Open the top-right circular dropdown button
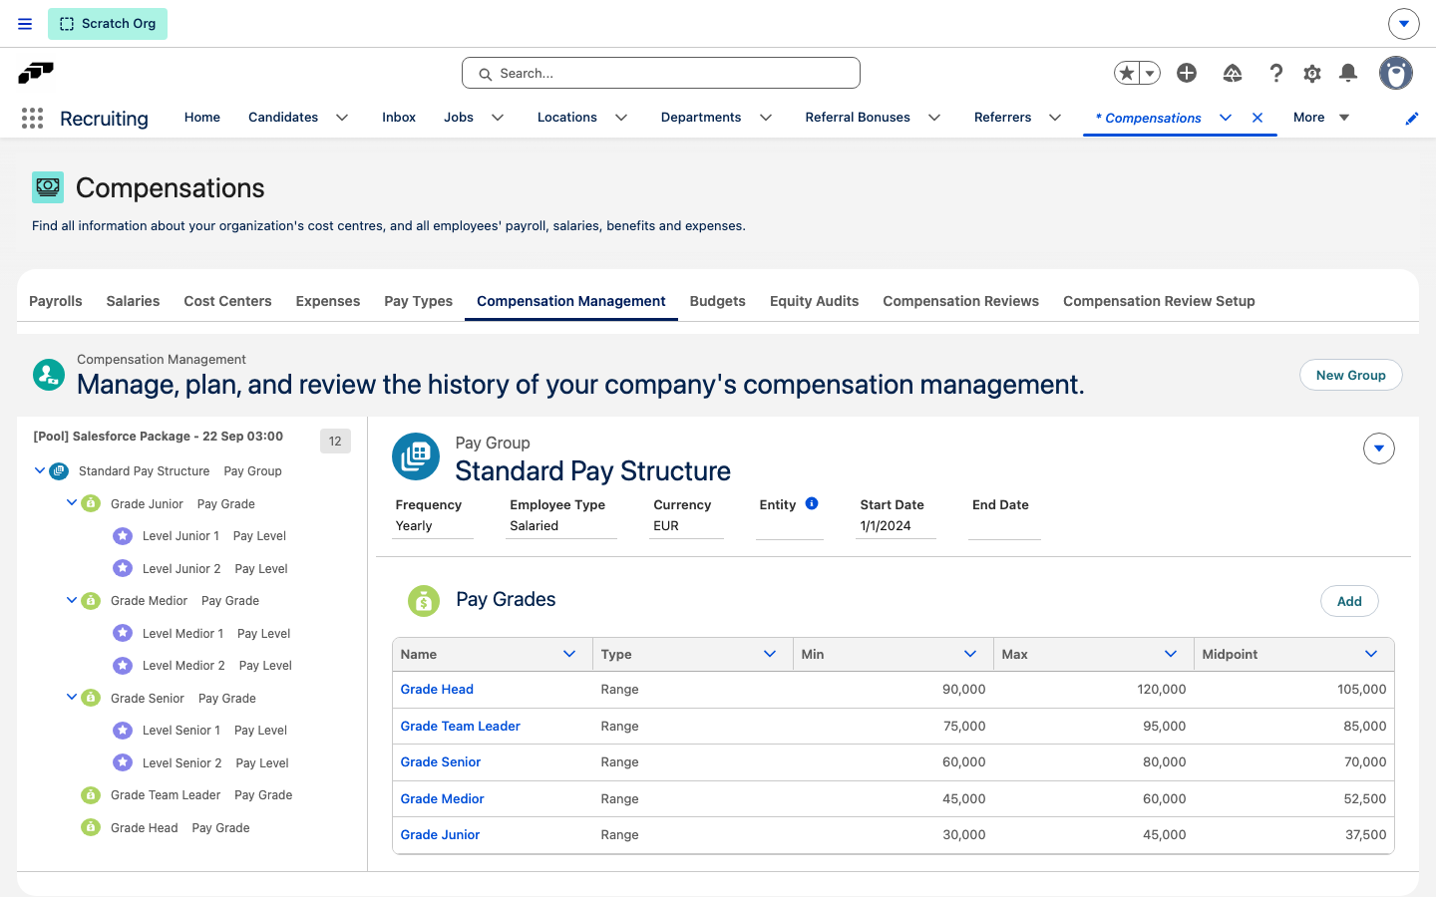 pos(1404,24)
